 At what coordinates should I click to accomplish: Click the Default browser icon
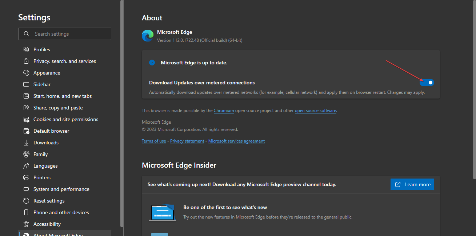(26, 131)
